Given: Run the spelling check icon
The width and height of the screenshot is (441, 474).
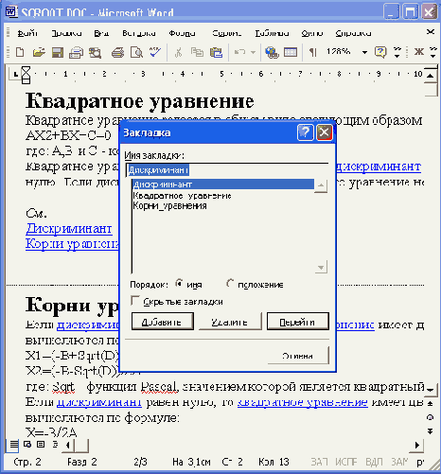Looking at the screenshot, I should pyautogui.click(x=155, y=52).
